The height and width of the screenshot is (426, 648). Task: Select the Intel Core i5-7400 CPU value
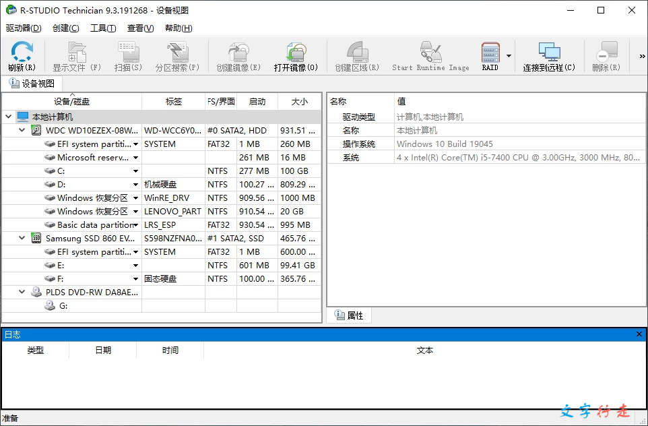[518, 158]
